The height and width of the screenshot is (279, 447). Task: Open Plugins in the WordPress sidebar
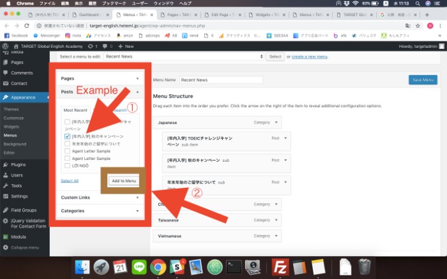(x=18, y=164)
